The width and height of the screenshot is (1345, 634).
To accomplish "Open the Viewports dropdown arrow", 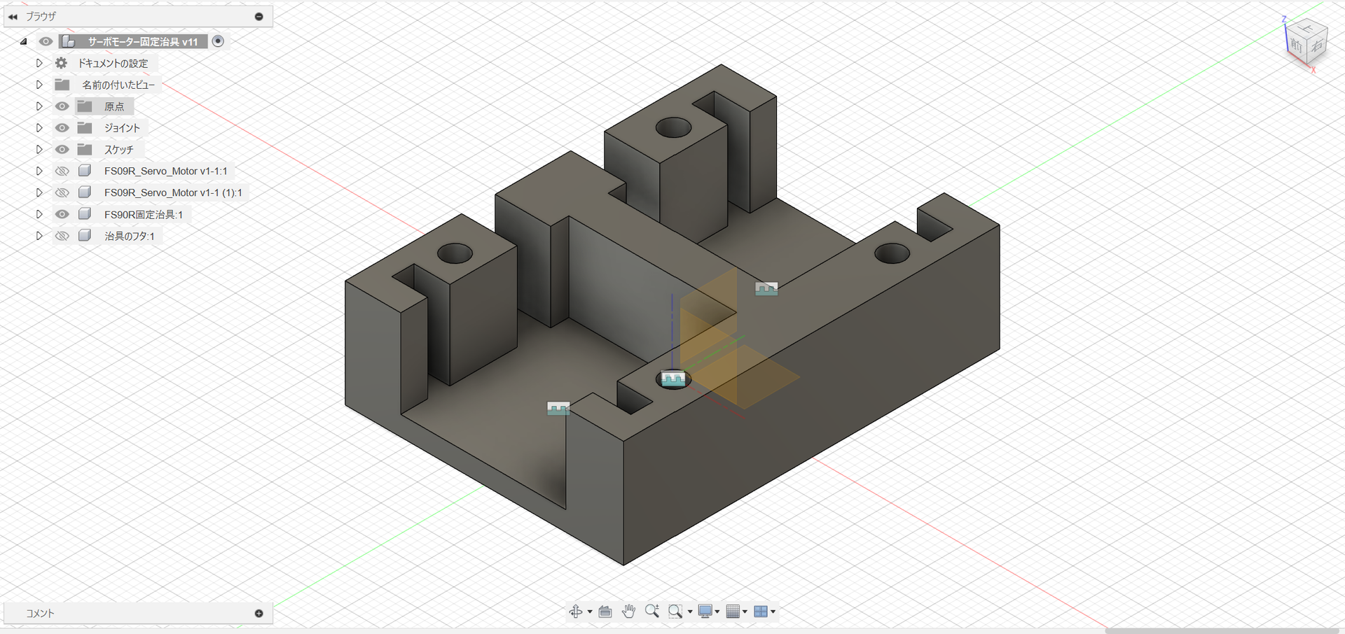I will (773, 612).
